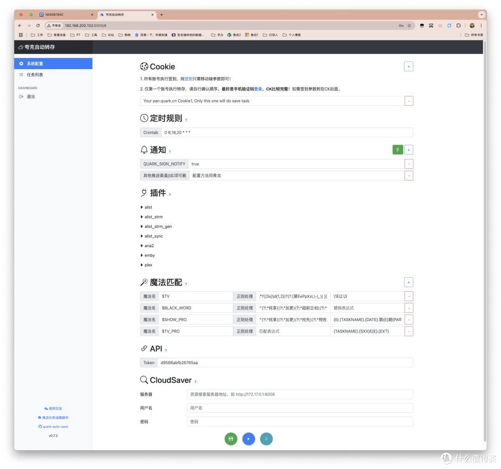The height and width of the screenshot is (469, 501).
Task: Delete the $TV magic rule row
Action: click(x=409, y=296)
